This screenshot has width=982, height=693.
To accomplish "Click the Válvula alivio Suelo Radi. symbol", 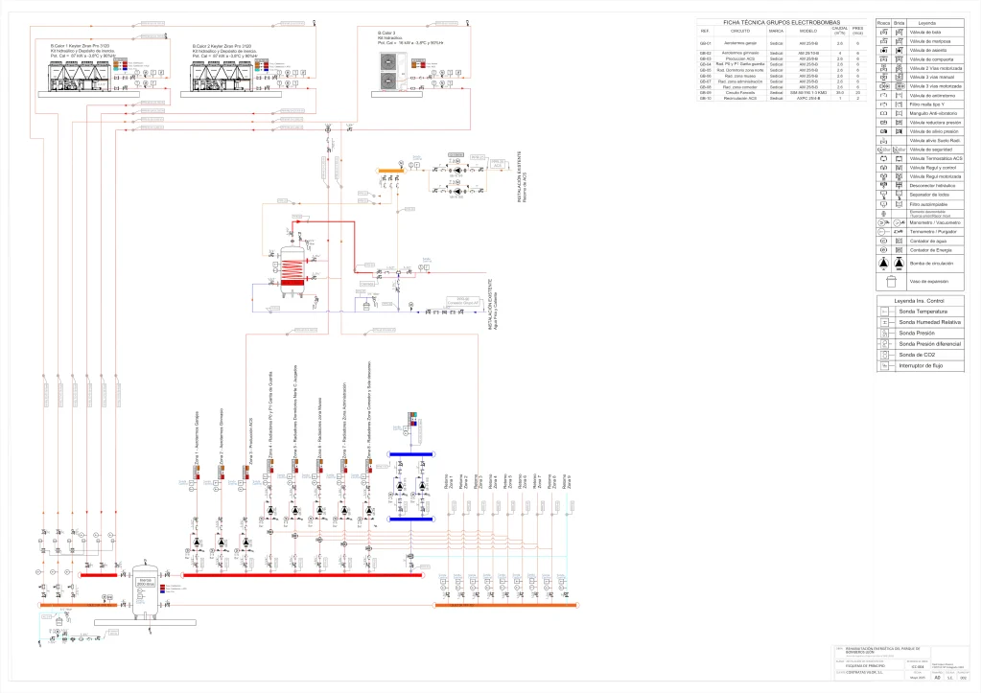I will [883, 141].
